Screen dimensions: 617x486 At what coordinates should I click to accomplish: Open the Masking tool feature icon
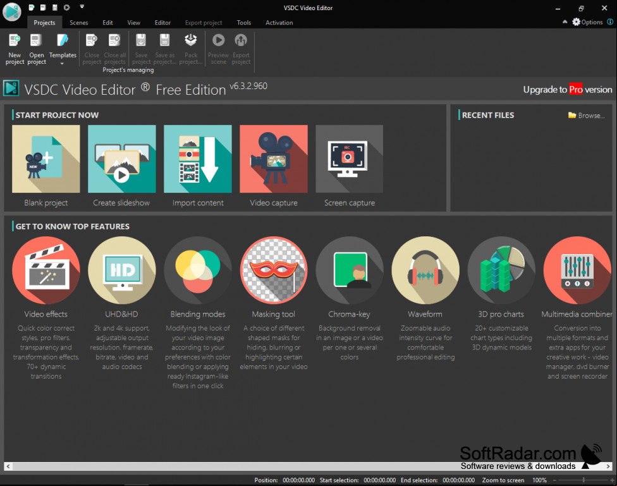(274, 270)
